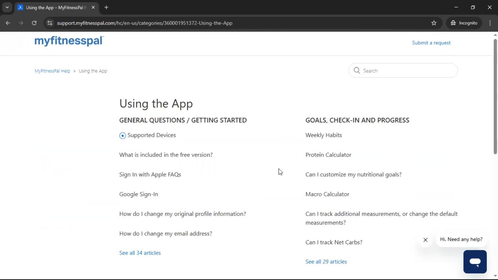The width and height of the screenshot is (498, 280).
Task: Open a new browser tab
Action: coord(106,8)
